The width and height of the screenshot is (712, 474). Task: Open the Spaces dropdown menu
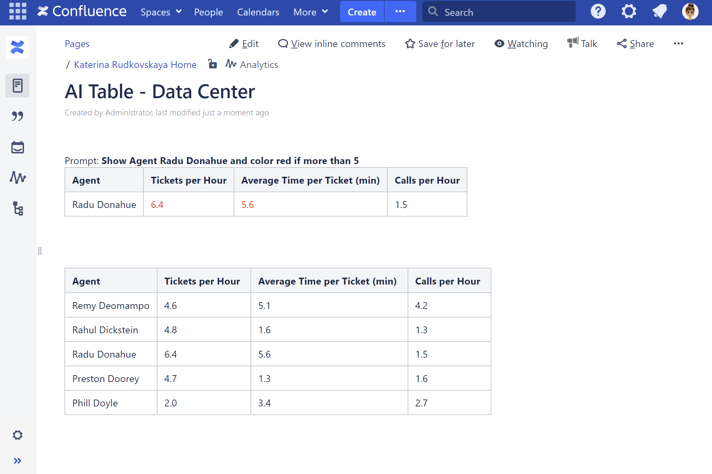point(161,12)
